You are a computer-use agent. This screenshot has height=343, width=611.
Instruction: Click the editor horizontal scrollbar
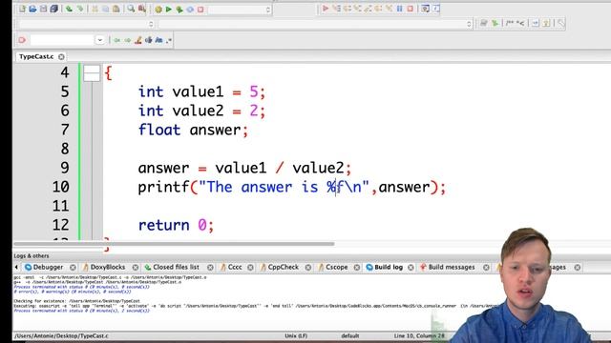tap(174, 244)
